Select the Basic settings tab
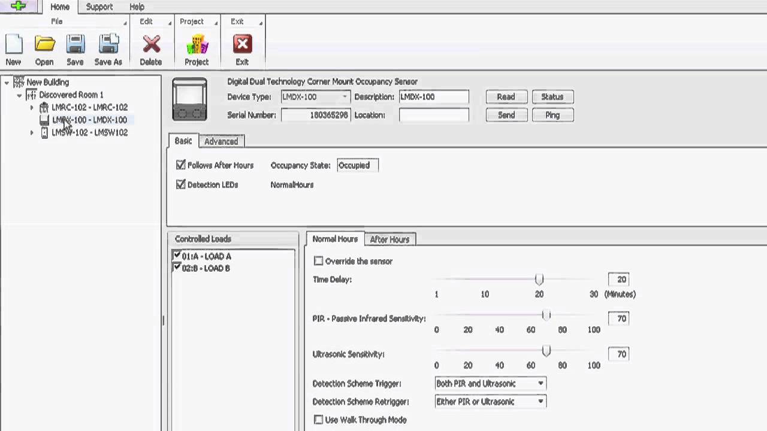Image resolution: width=767 pixels, height=431 pixels. [183, 141]
